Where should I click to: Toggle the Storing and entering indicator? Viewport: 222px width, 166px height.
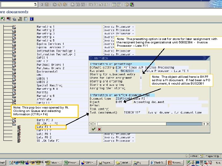click(141, 81)
